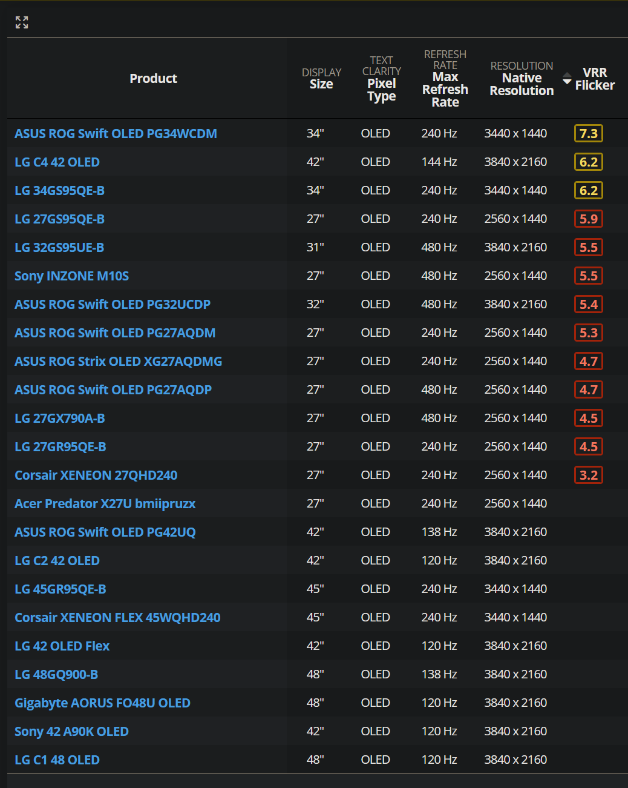This screenshot has width=628, height=788.
Task: Click LG 32GS95UE-B's 5.5 score badge
Action: pyautogui.click(x=589, y=247)
